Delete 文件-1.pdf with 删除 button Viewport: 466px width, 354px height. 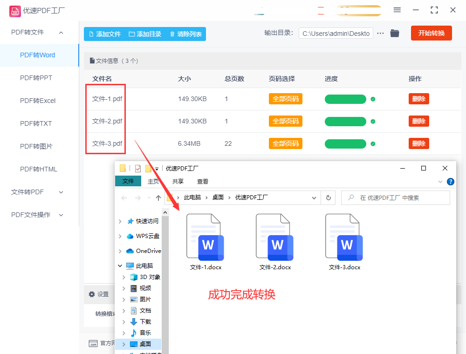[419, 99]
